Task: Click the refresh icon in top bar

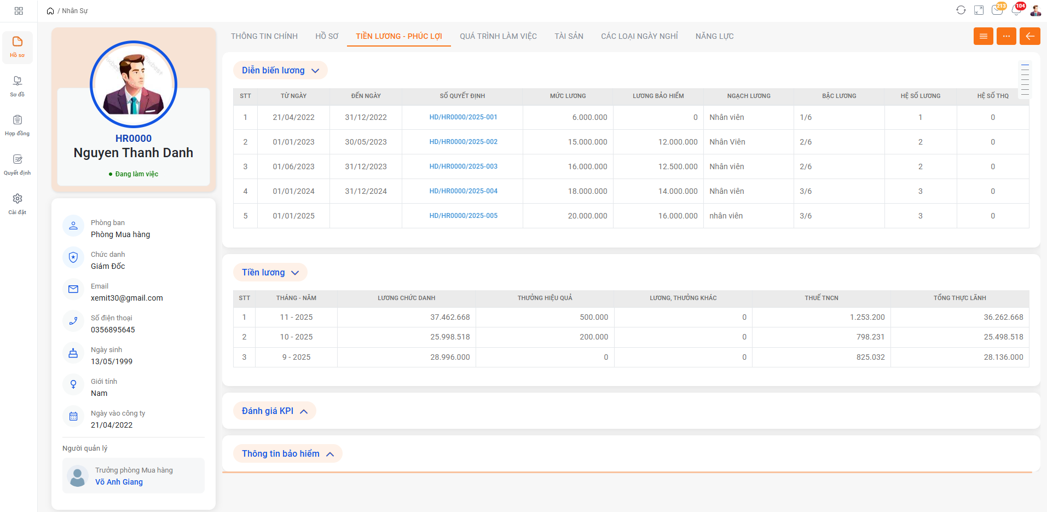Action: (x=961, y=10)
